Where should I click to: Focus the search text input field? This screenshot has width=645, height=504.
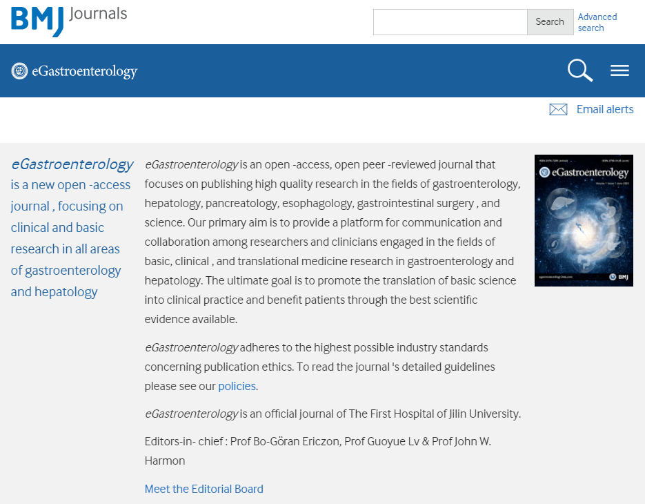click(x=450, y=22)
